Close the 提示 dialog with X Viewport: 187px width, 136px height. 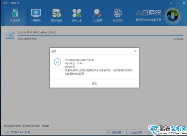(x=135, y=51)
